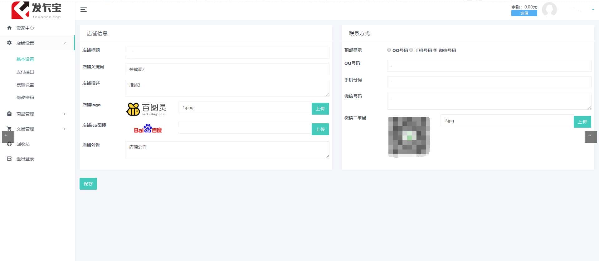This screenshot has height=261, width=599.
Task: Go to 模板设置 in sidebar
Action: coord(25,85)
